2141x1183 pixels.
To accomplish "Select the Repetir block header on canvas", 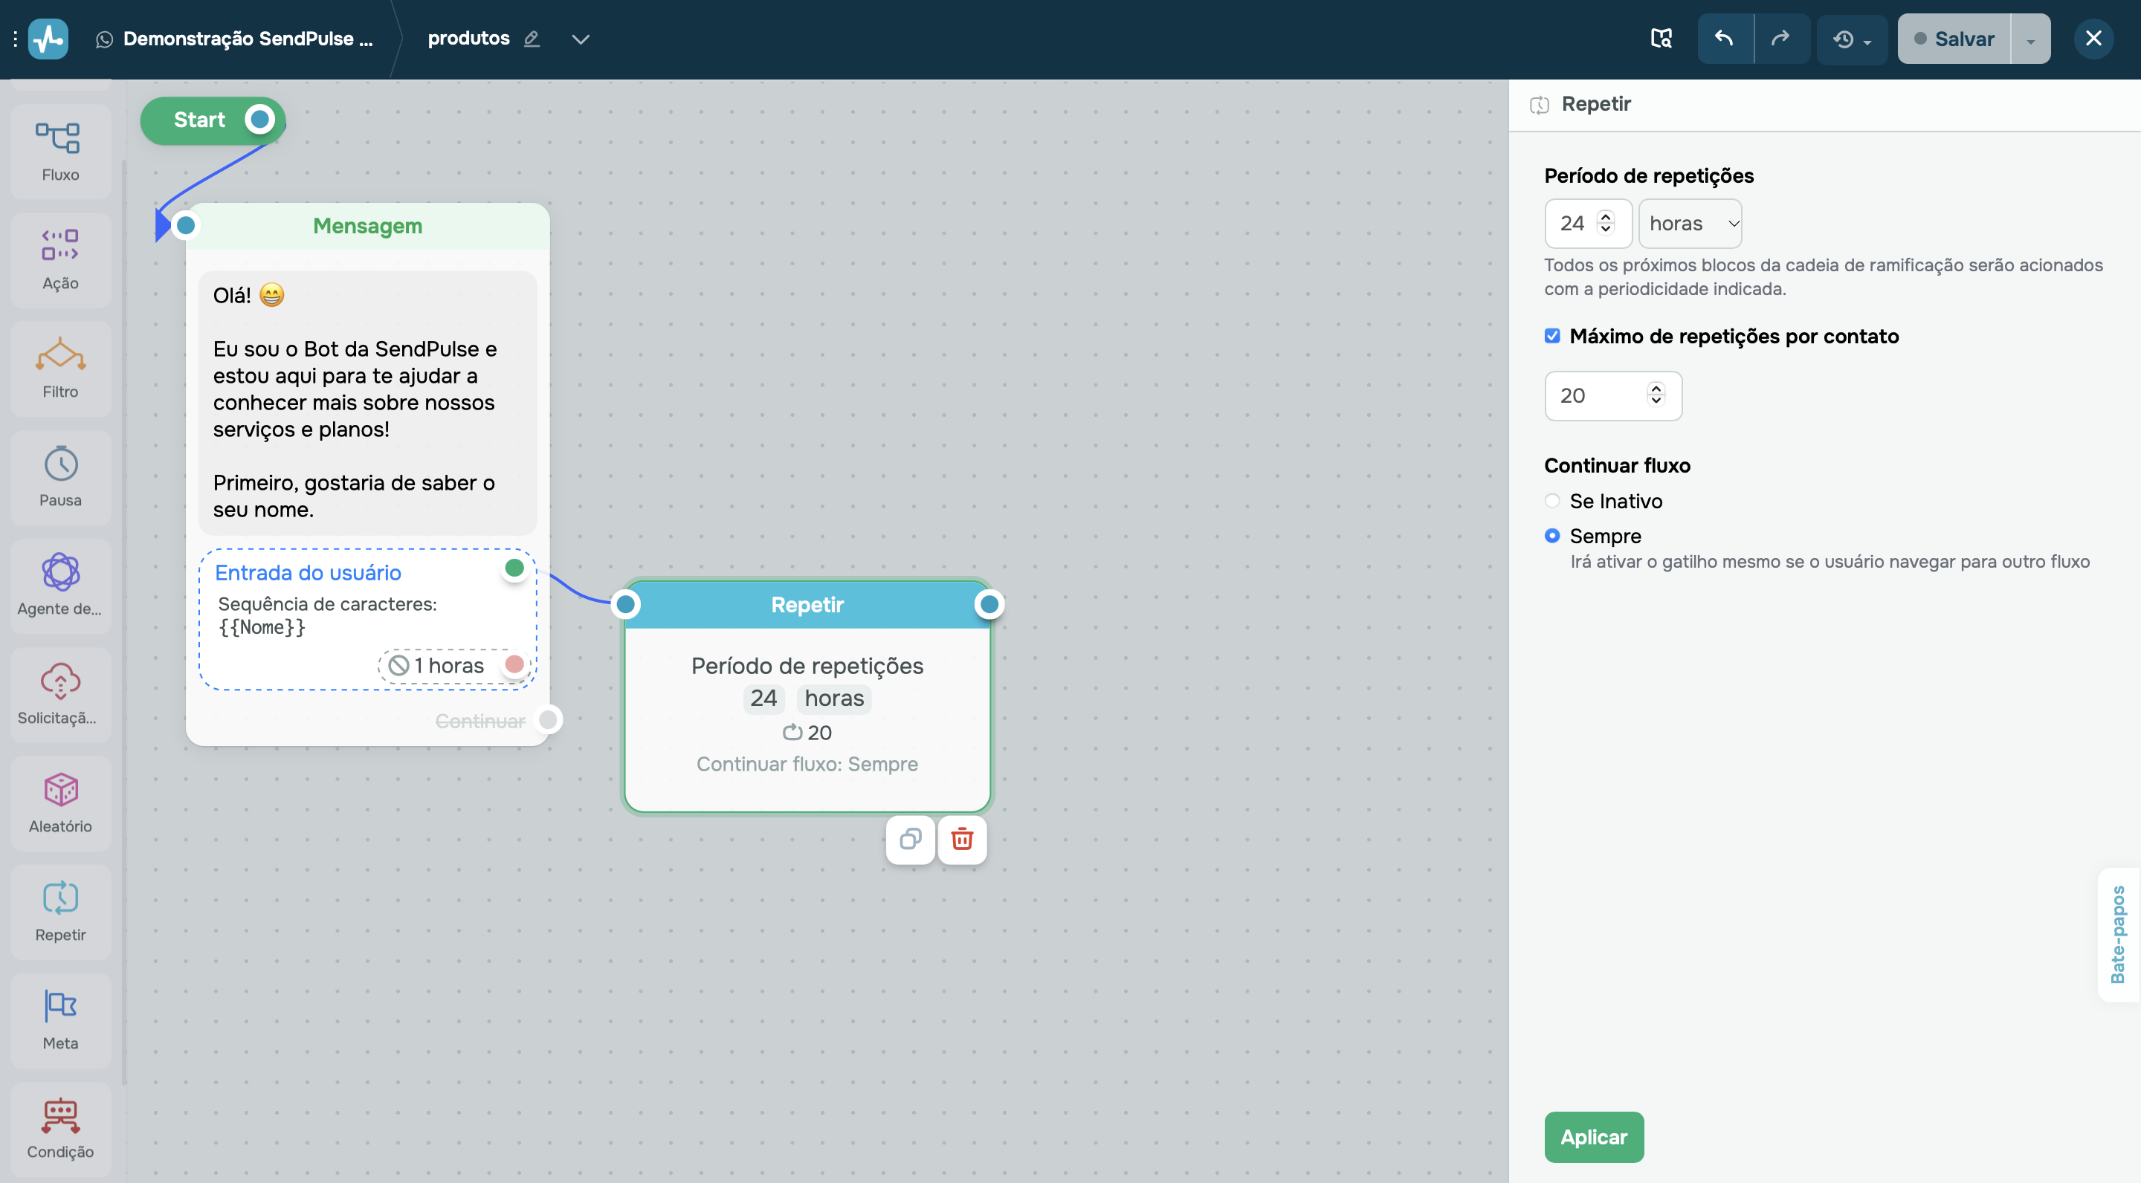I will [x=807, y=605].
